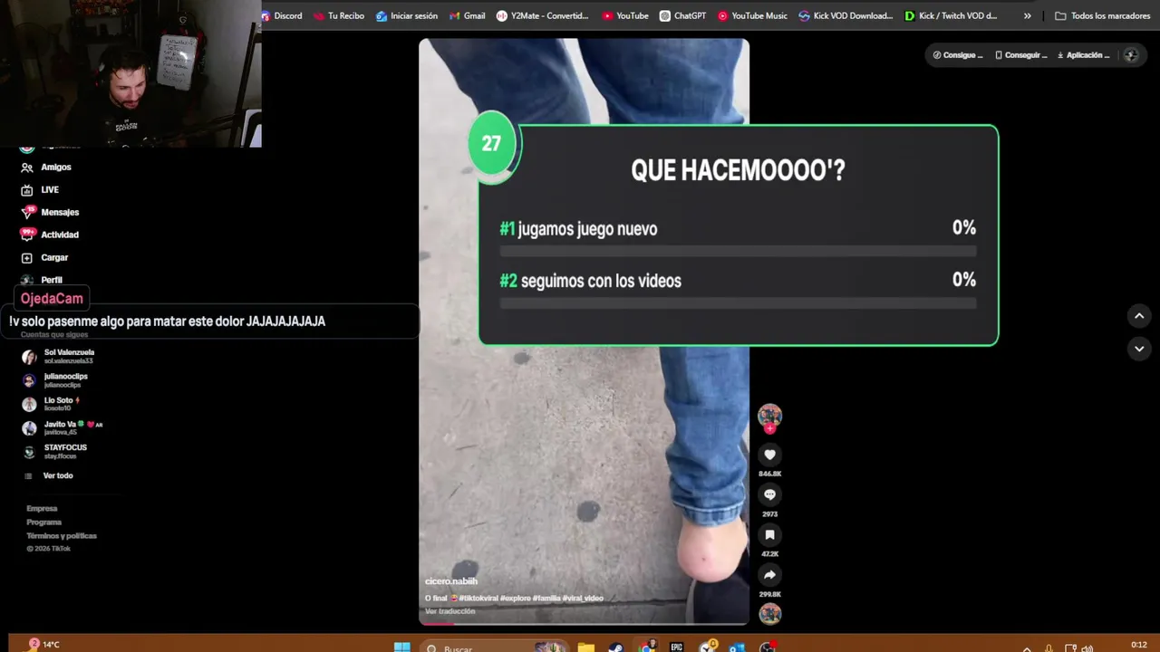
Task: Open the Iniciar sesión bookmark
Action: click(x=406, y=15)
